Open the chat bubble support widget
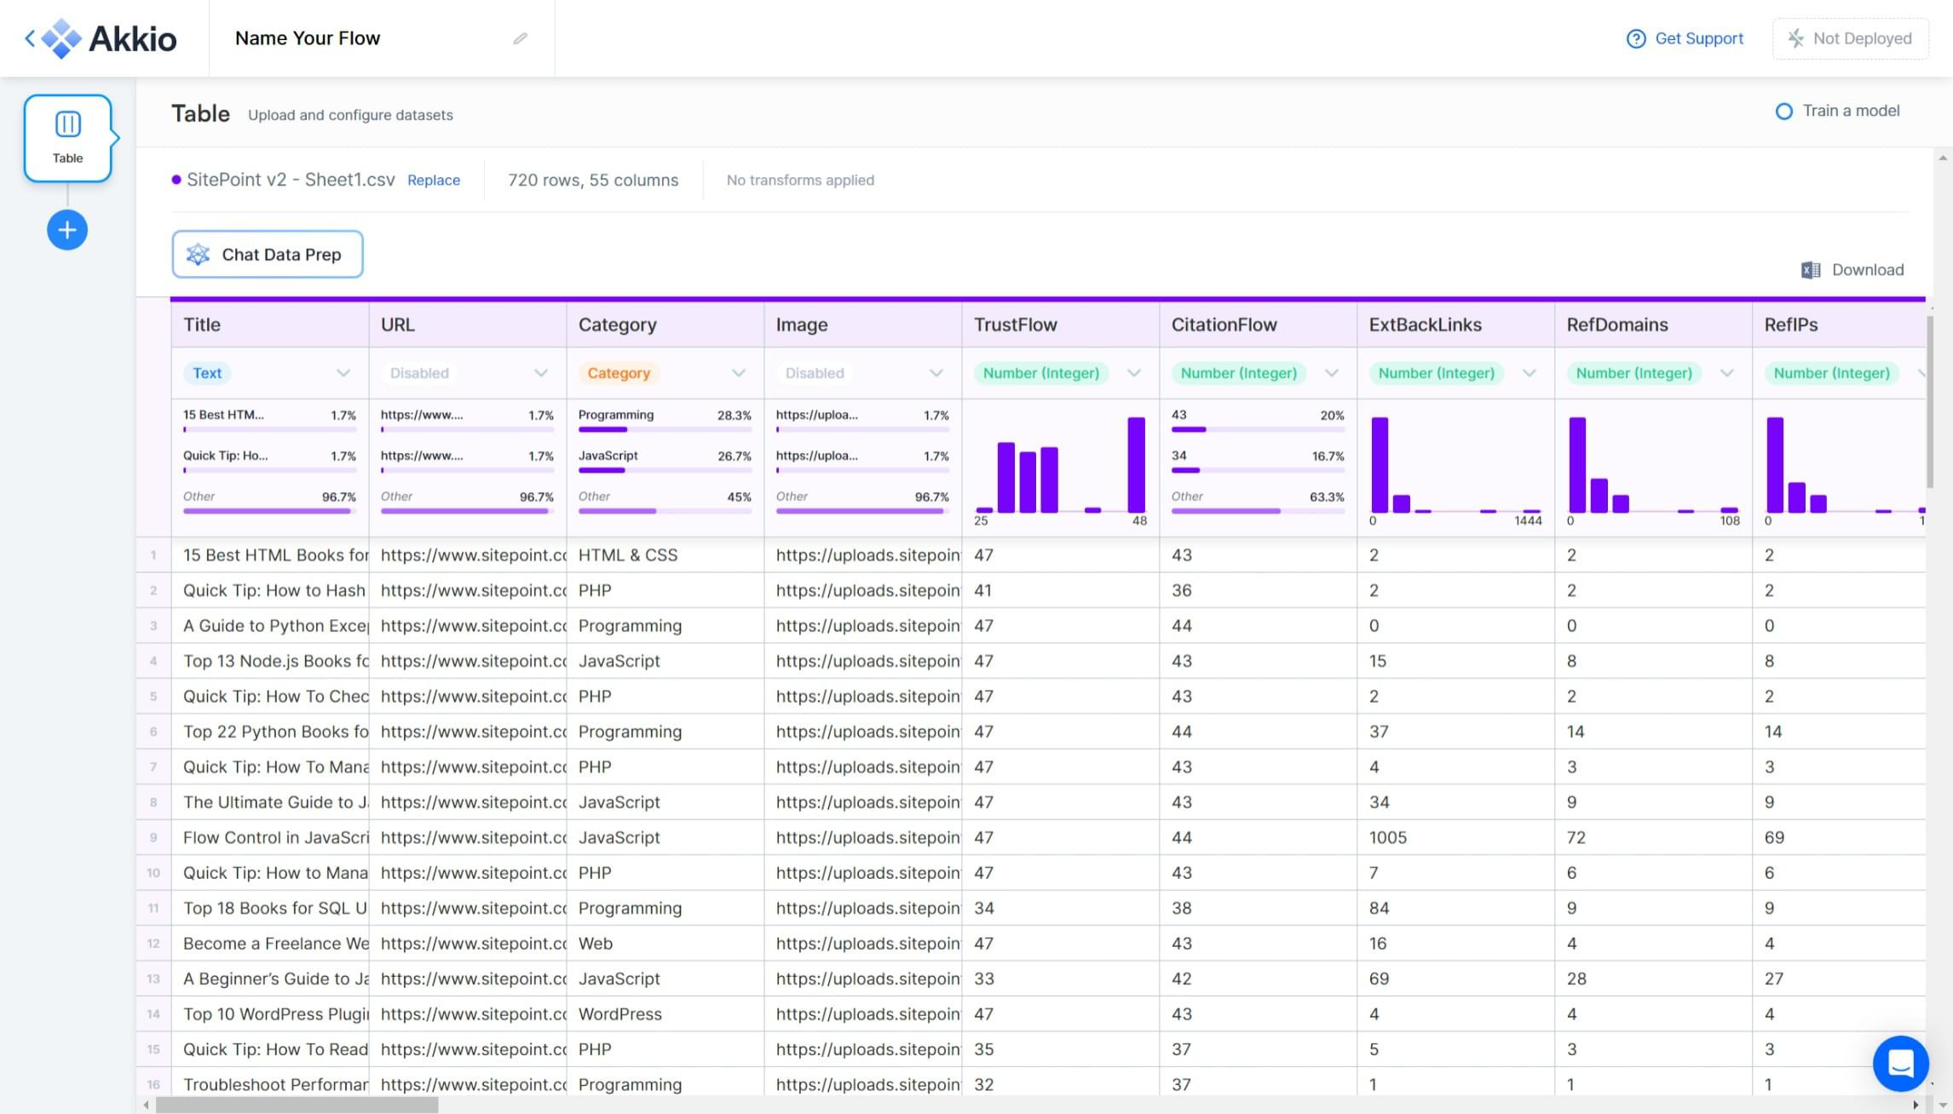This screenshot has width=1953, height=1114. click(1900, 1063)
